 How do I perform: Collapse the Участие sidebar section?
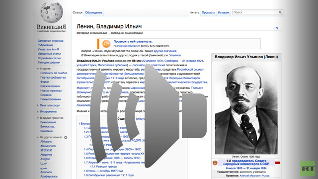(x=38, y=69)
